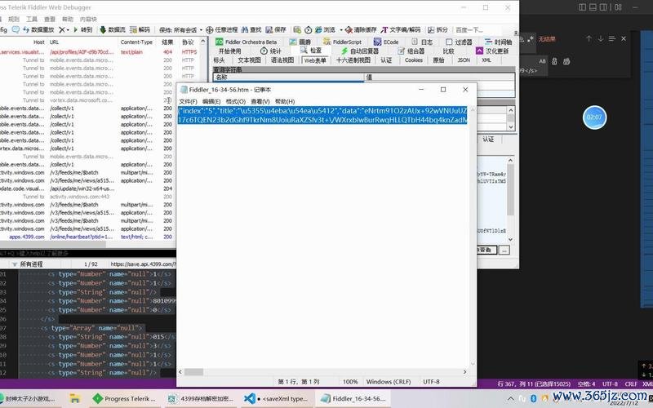
Task: Open Progress Telerik Fiddler from the taskbar
Action: point(124,398)
